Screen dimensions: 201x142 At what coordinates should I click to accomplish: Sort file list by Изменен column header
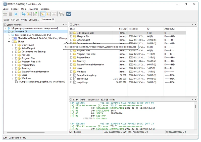tap(133, 29)
